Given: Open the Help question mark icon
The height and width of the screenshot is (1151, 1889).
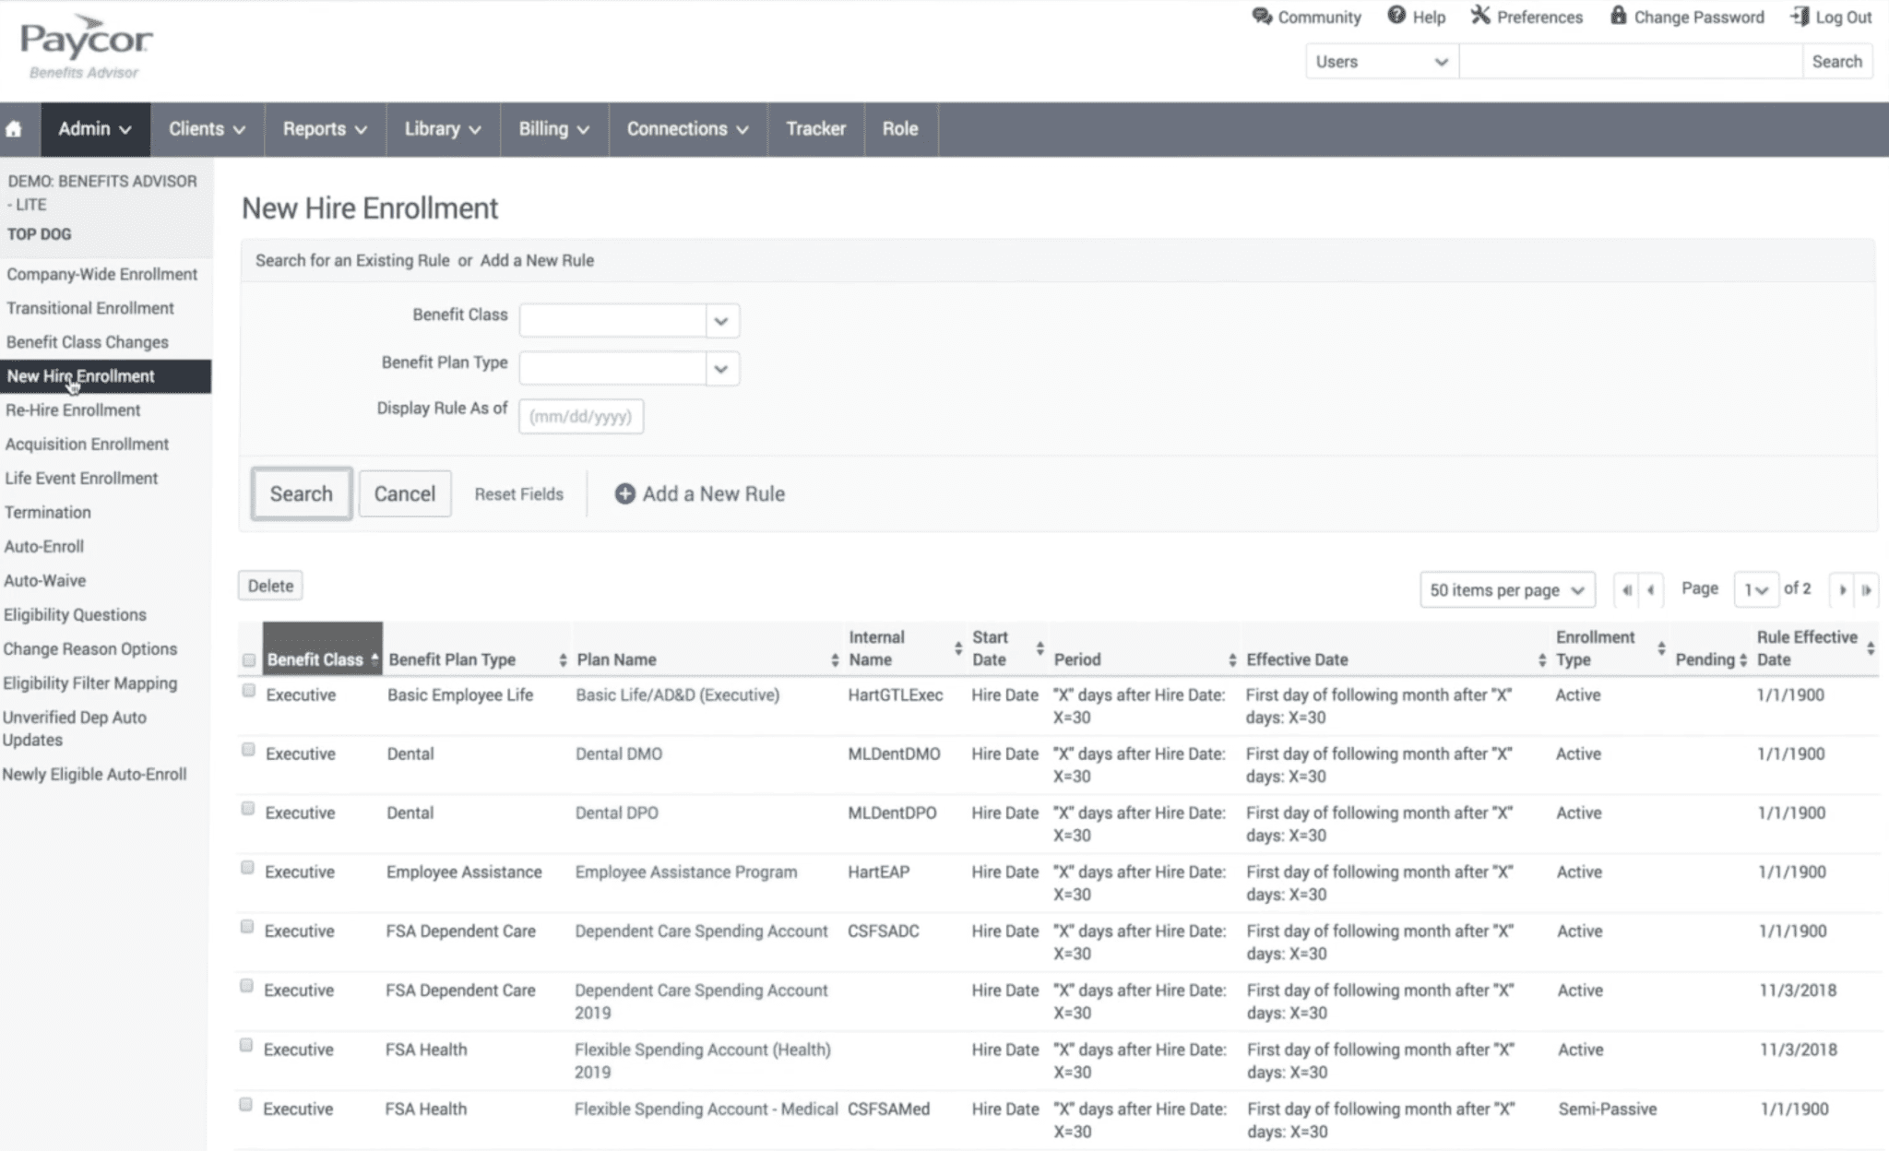Looking at the screenshot, I should [1396, 16].
